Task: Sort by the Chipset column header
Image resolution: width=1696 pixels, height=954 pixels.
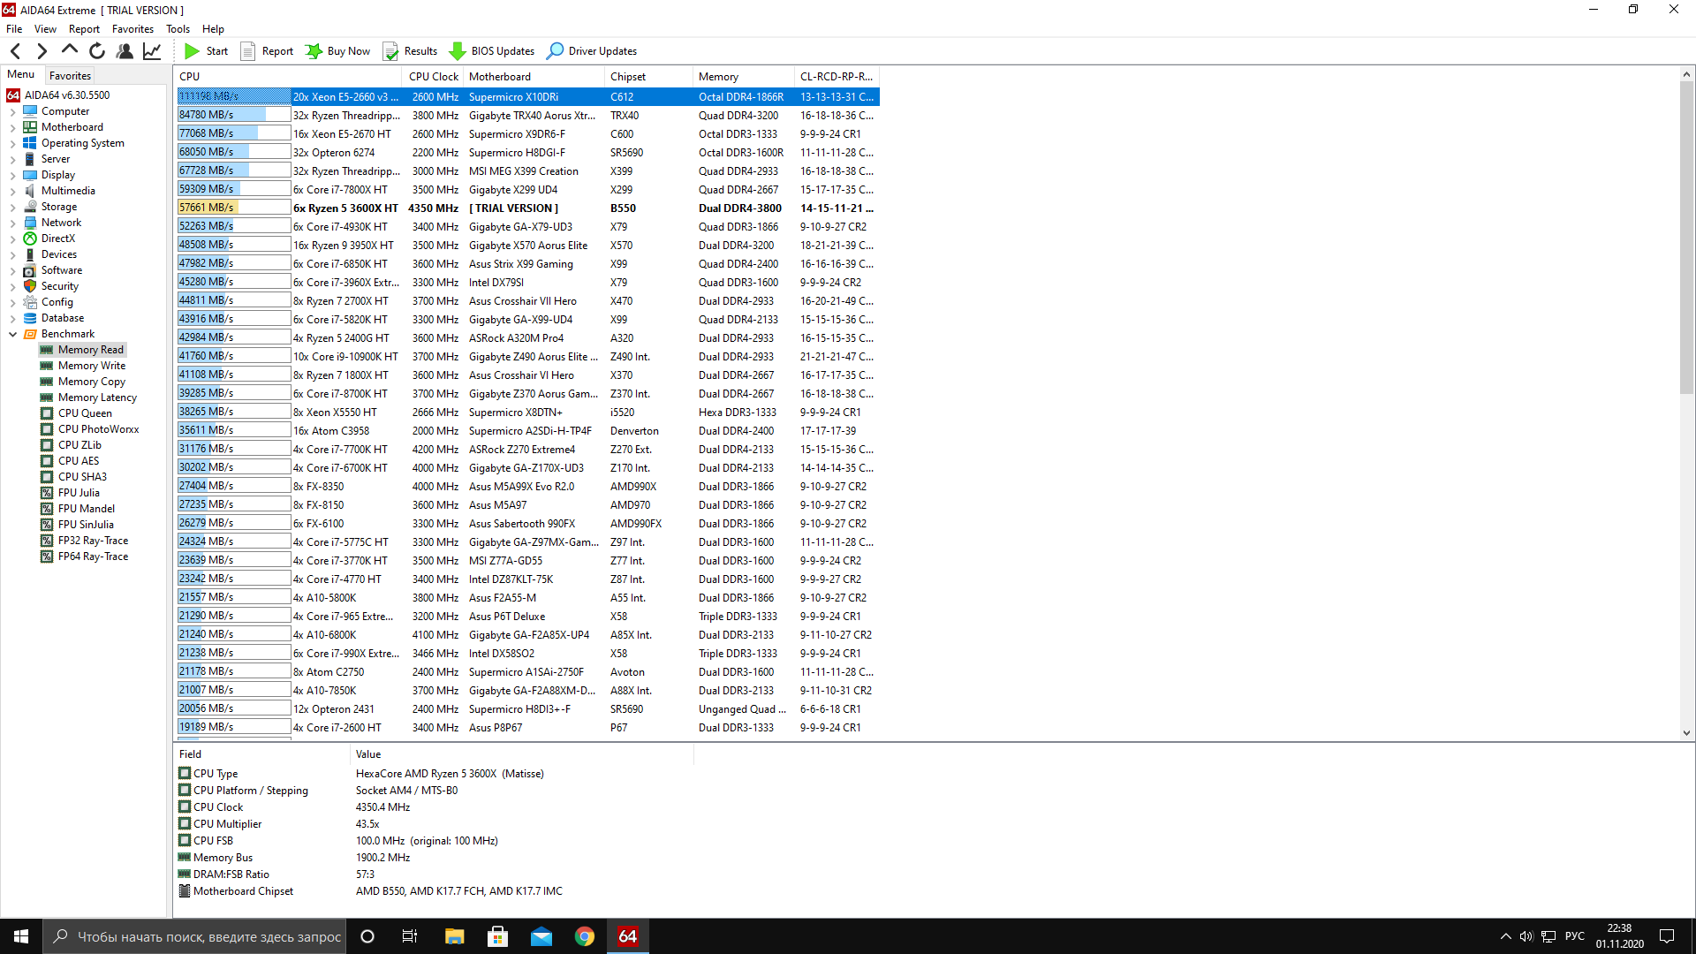Action: (x=649, y=77)
